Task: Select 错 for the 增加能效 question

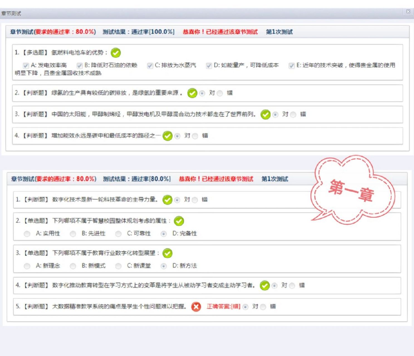Action: [x=195, y=136]
